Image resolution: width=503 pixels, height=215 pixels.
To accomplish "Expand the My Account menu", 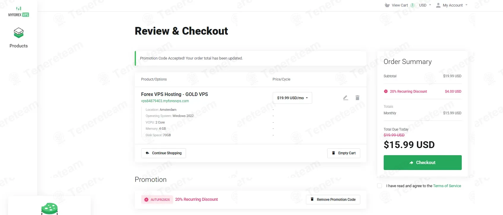I will pos(452,5).
